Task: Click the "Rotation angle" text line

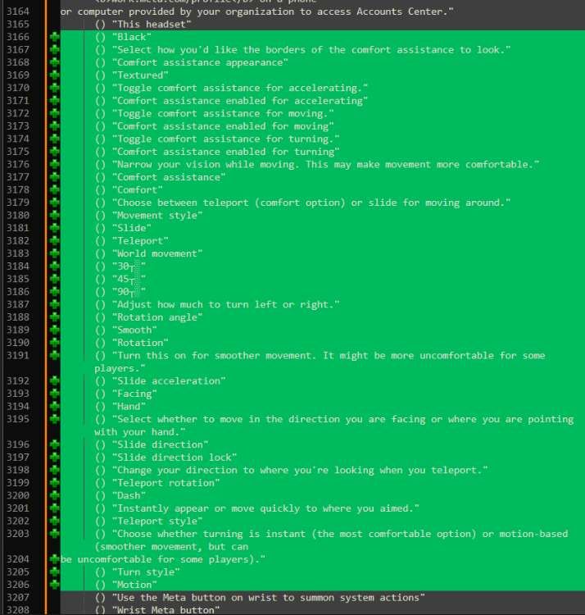Action: [156, 317]
